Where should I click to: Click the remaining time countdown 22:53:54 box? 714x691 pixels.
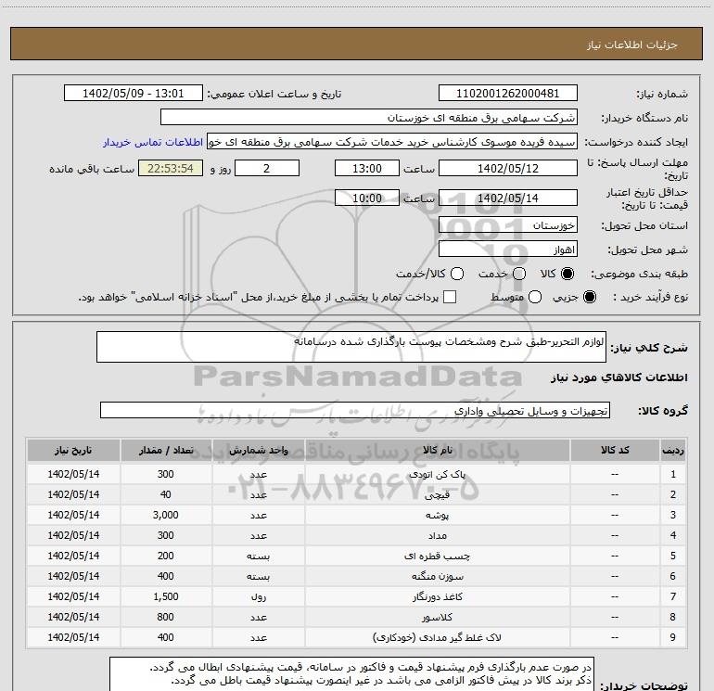pos(170,168)
